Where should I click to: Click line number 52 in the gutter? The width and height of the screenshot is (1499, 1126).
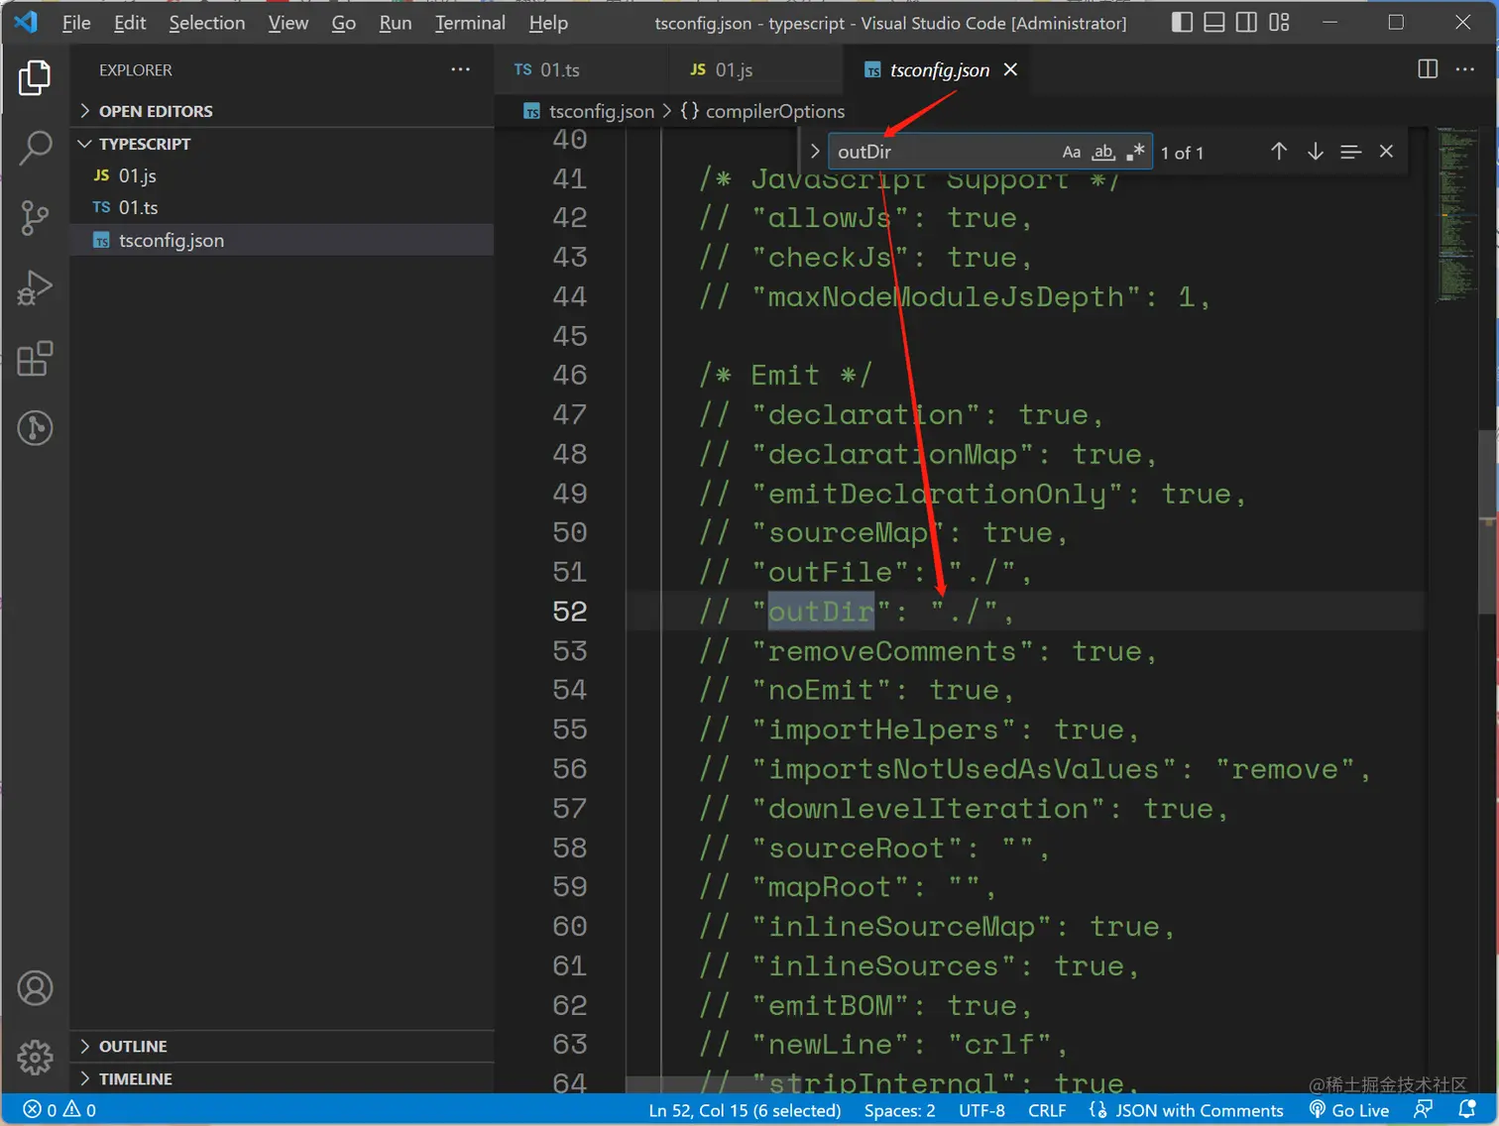(569, 612)
